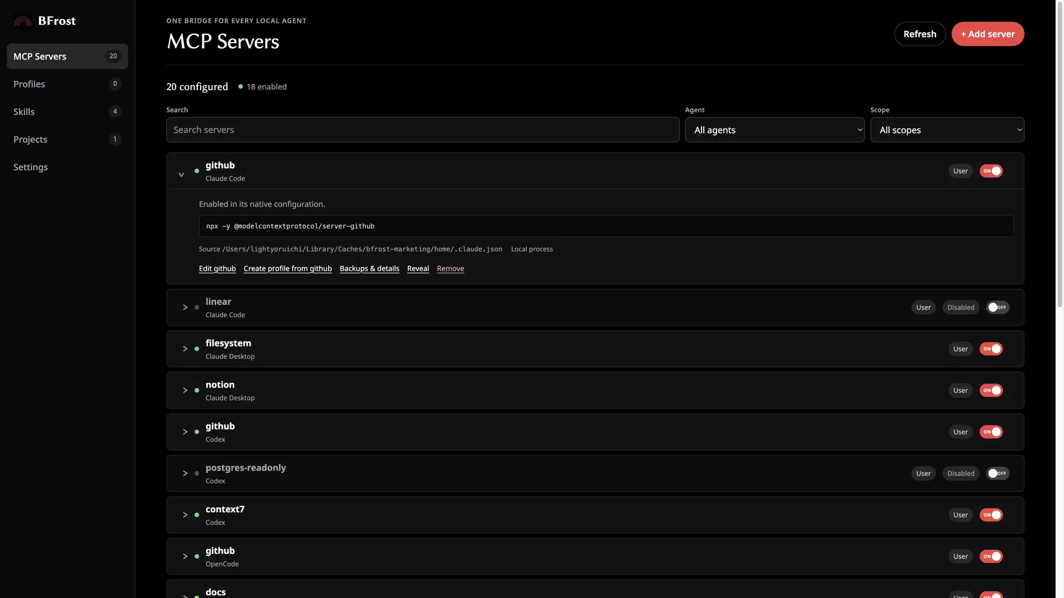Click the docs server name
The image size is (1064, 598).
[216, 592]
